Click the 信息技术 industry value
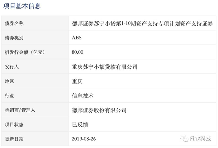 click(83, 96)
